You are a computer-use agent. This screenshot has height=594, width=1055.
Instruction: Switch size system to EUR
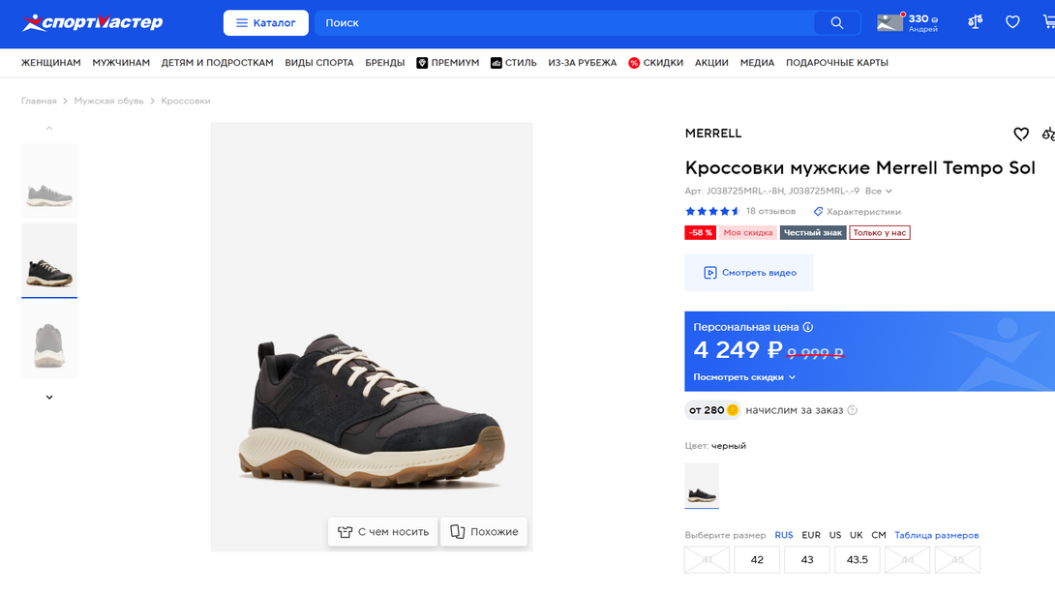[x=811, y=536]
